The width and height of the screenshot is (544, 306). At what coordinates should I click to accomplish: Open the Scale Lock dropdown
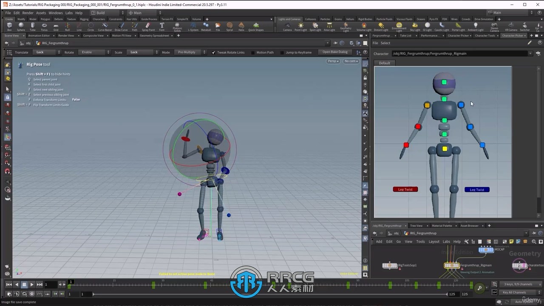143,52
